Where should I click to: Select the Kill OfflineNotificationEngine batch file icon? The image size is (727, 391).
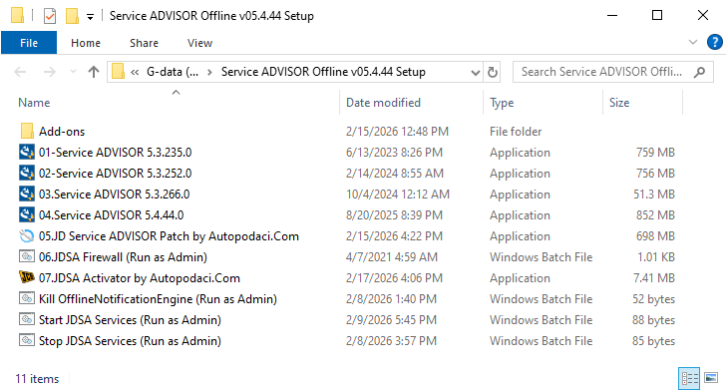(27, 298)
